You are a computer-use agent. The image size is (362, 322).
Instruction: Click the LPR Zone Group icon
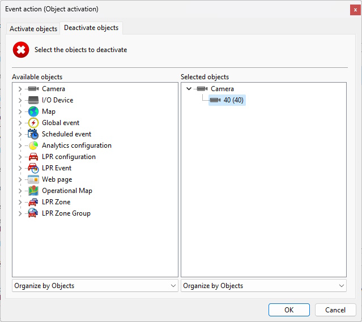click(33, 213)
